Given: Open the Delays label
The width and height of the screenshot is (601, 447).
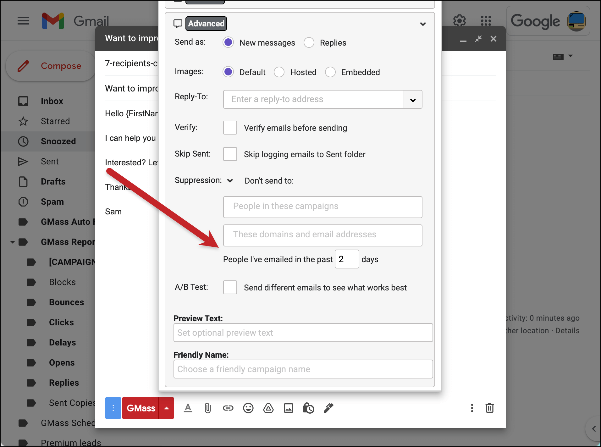Looking at the screenshot, I should tap(62, 342).
